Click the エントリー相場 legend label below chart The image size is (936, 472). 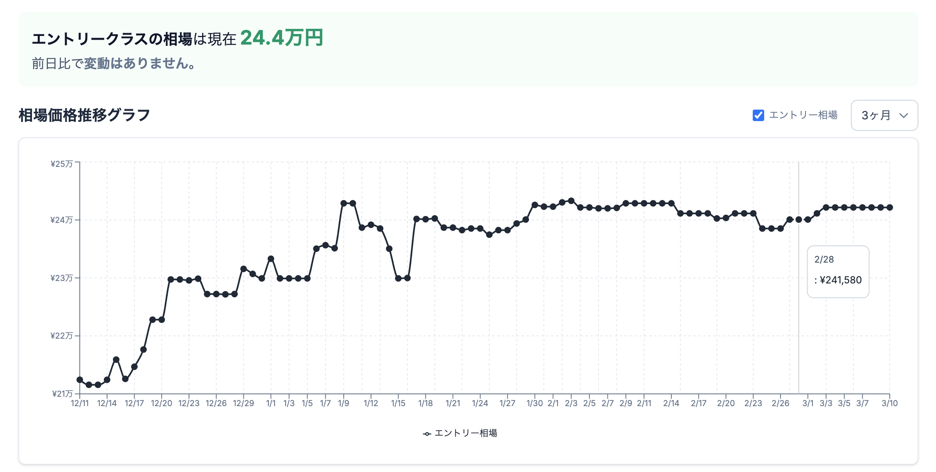[x=466, y=433]
